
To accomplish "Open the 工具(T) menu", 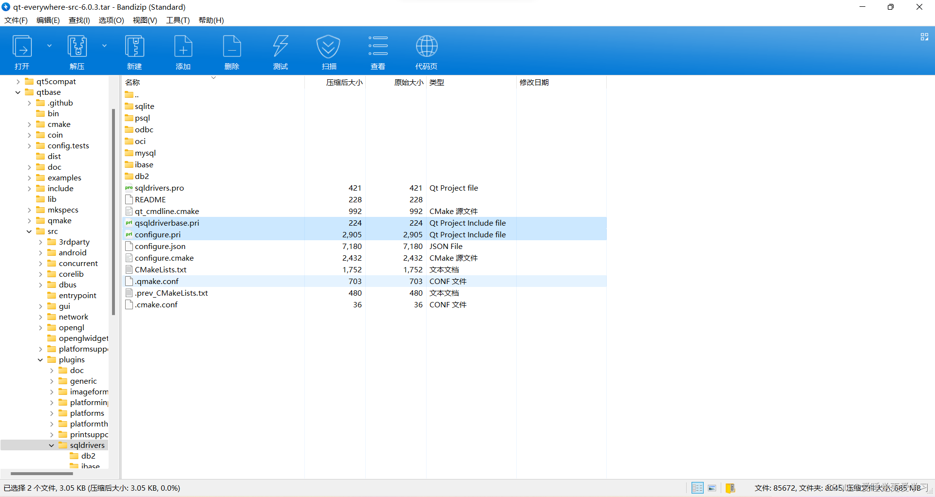I will pos(178,20).
